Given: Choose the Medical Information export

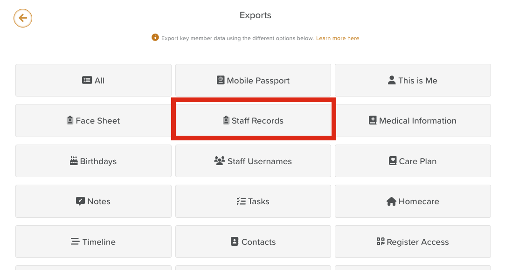Looking at the screenshot, I should click(x=413, y=120).
